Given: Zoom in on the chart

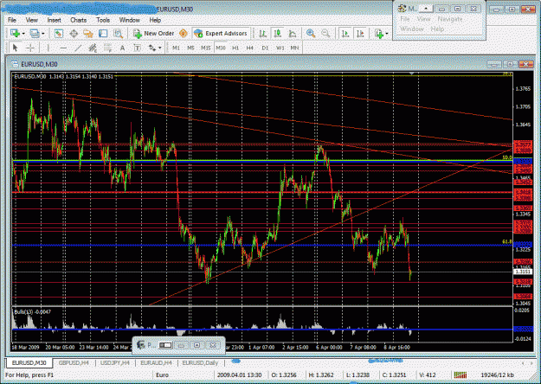Looking at the screenshot, I should coord(311,34).
